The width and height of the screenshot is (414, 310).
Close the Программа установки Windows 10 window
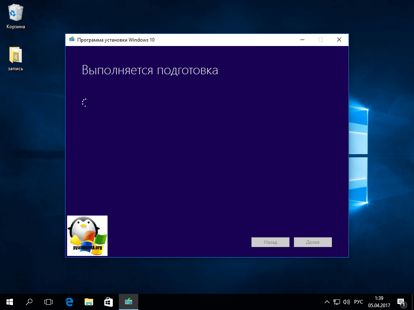[339, 40]
